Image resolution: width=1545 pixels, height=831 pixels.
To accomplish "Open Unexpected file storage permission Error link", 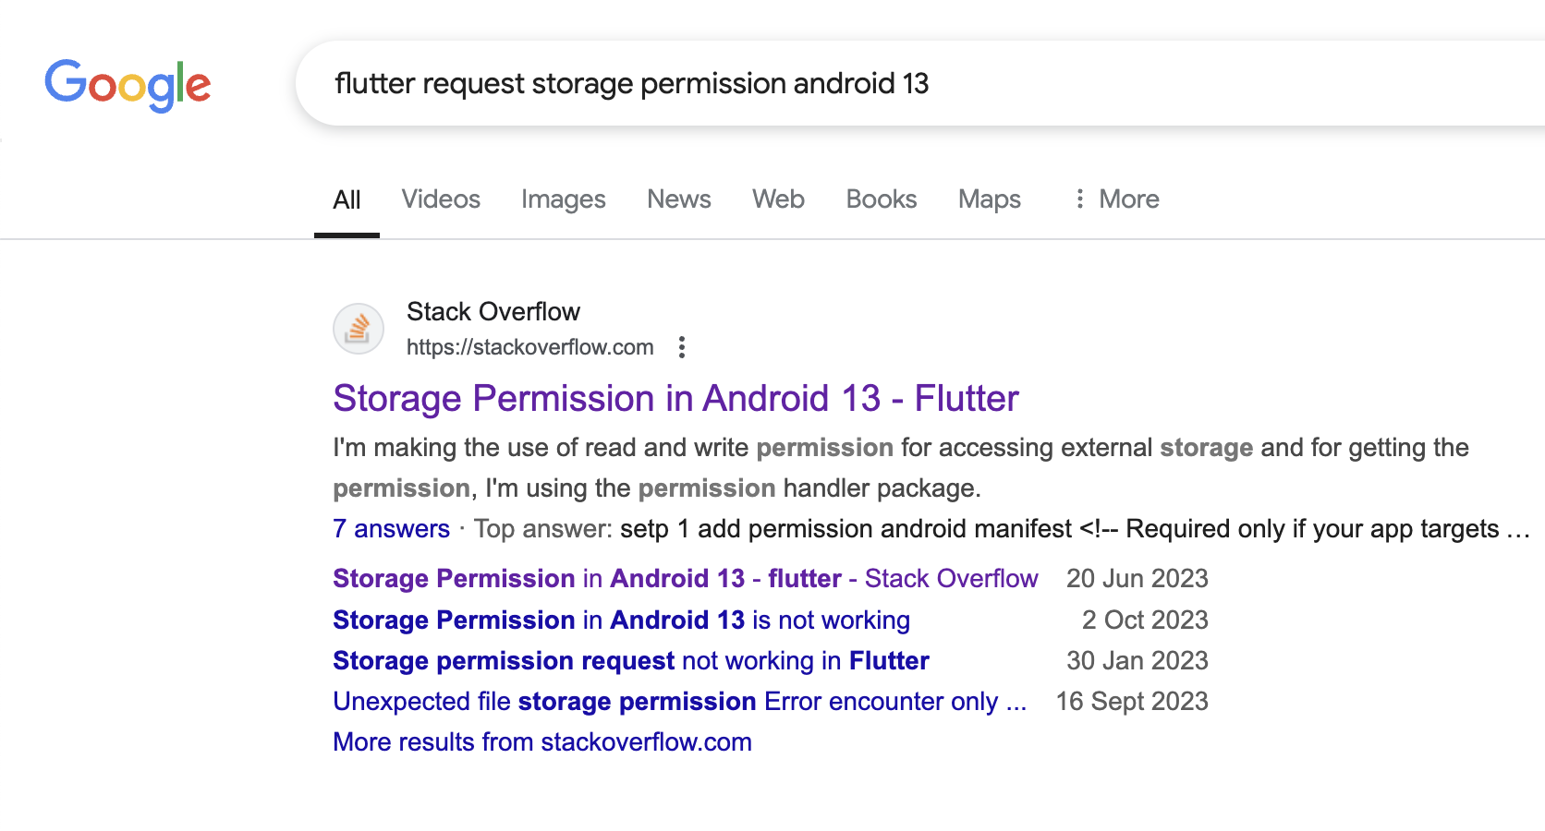I will tap(679, 701).
